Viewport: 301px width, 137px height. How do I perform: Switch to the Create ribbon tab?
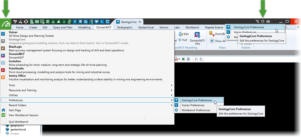click(x=33, y=27)
